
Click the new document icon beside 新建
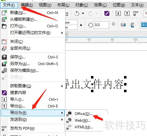point(4,13)
